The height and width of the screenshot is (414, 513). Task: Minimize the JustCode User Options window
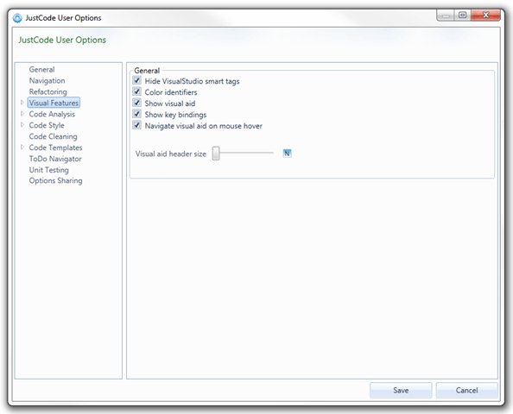click(x=446, y=15)
